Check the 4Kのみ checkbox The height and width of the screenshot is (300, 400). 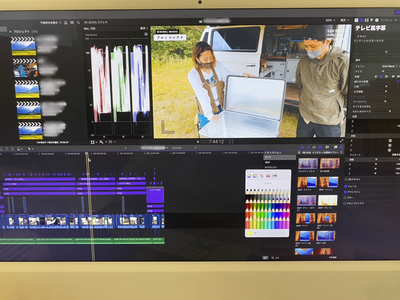pos(299,153)
